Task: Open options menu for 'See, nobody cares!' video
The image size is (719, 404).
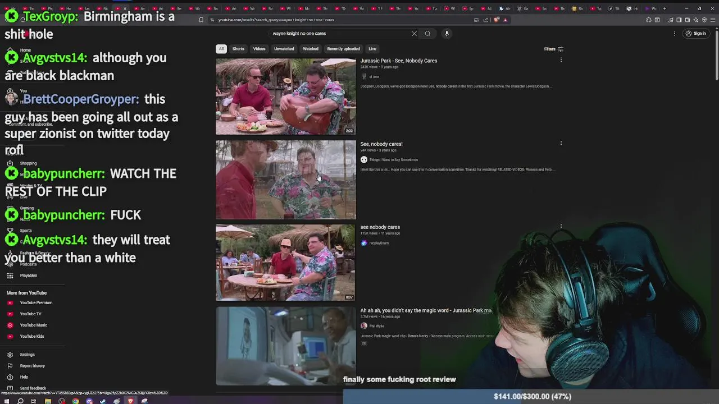Action: tap(561, 143)
